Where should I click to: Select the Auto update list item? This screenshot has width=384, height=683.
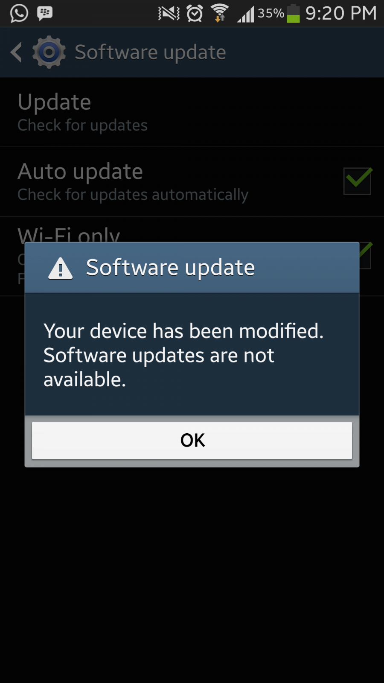coord(192,182)
